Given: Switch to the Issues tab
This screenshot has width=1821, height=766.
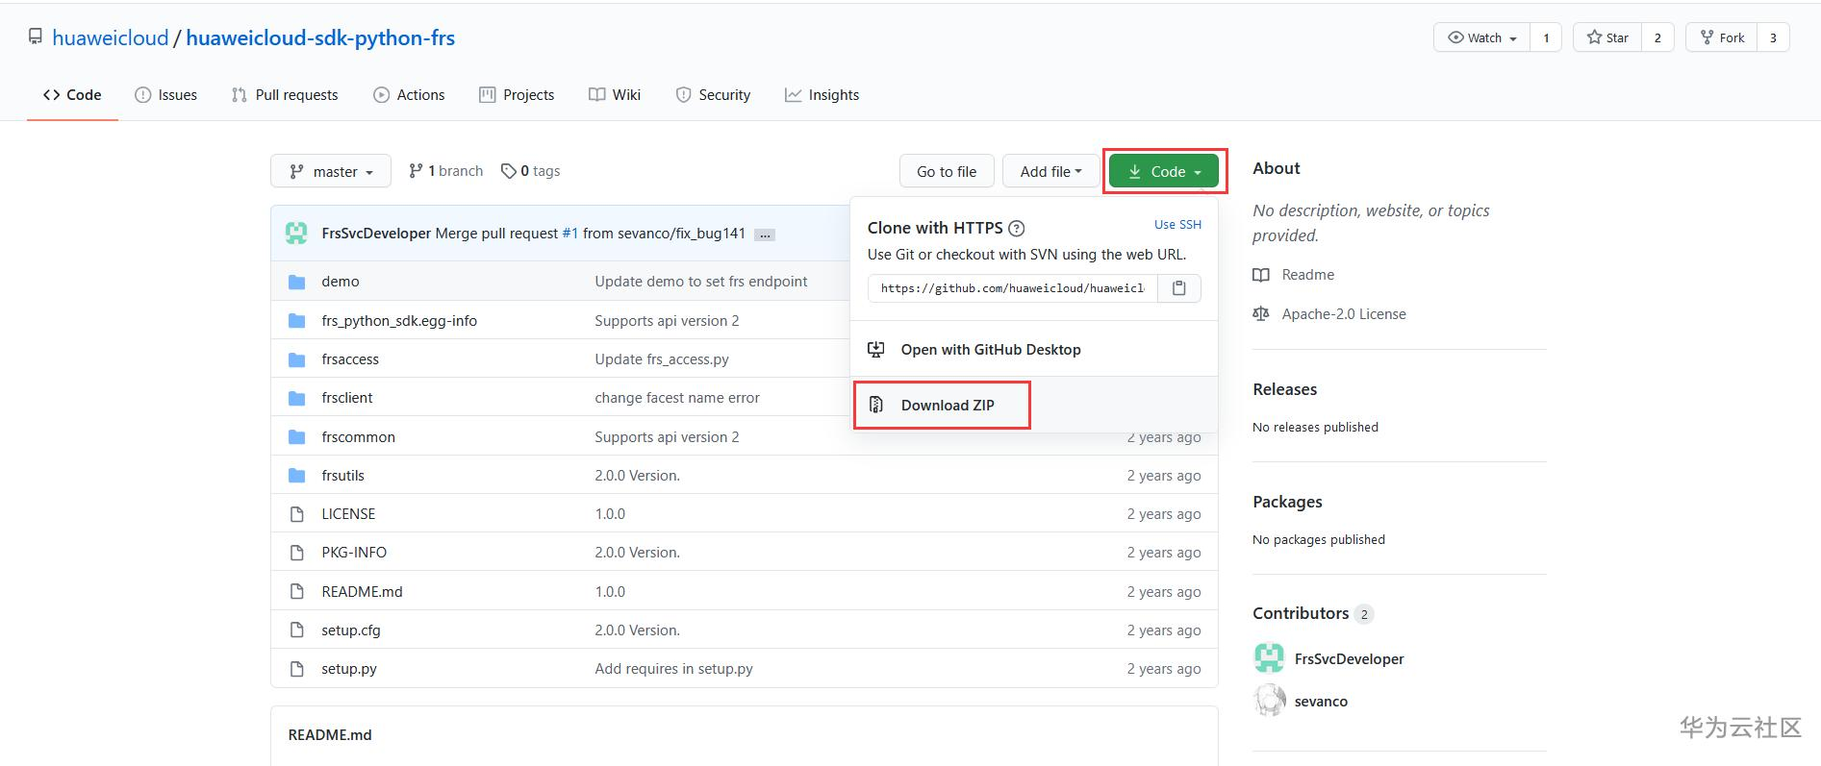Looking at the screenshot, I should (x=166, y=95).
